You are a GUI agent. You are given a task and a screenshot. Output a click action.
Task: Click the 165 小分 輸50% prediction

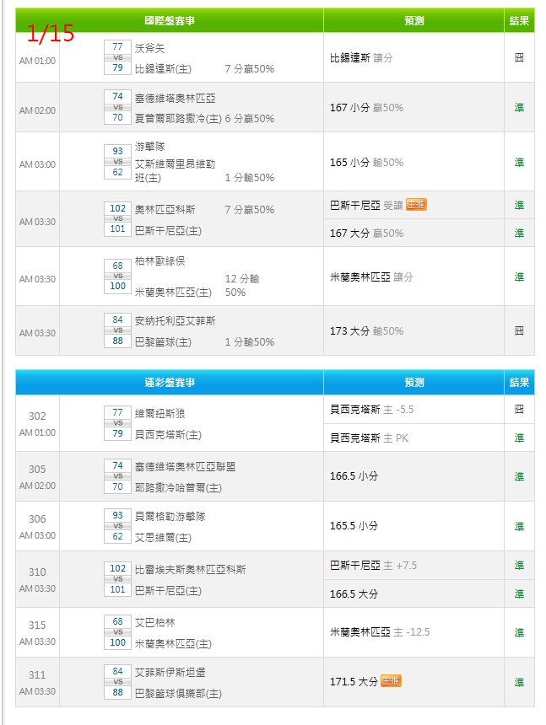coord(366,163)
